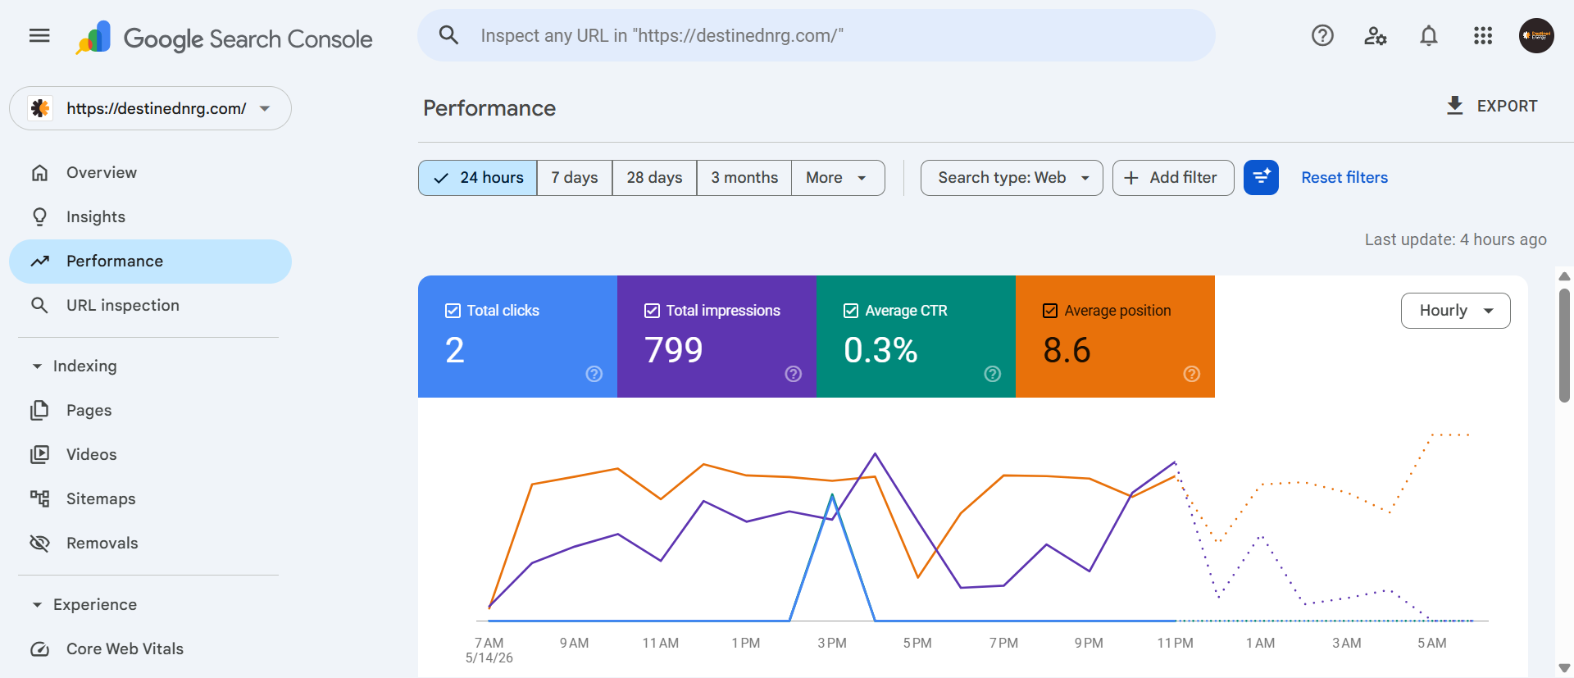The width and height of the screenshot is (1574, 678).
Task: Open Pages in the sidebar
Action: pyautogui.click(x=151, y=410)
